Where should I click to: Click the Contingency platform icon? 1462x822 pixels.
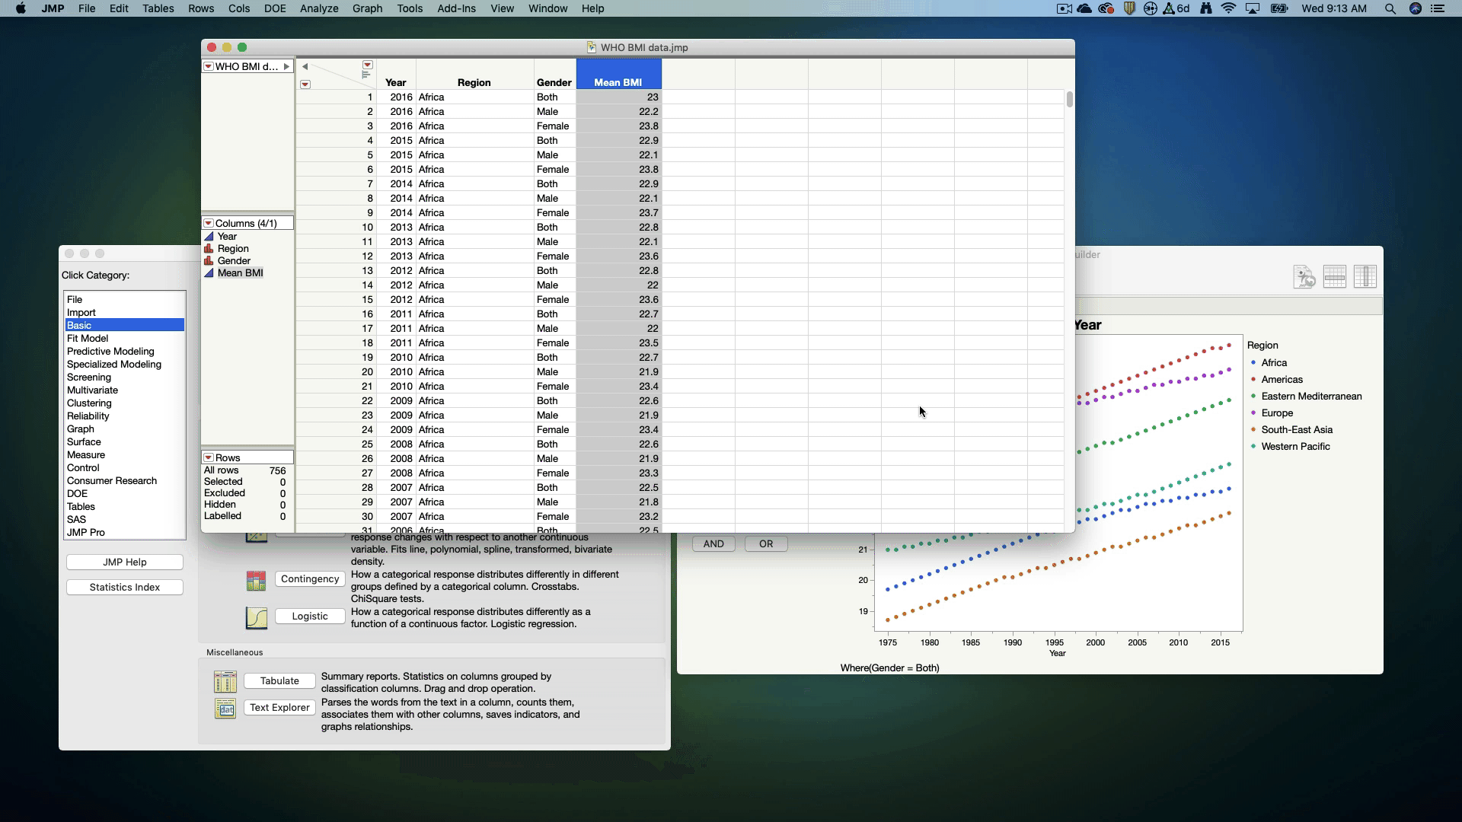pyautogui.click(x=256, y=581)
